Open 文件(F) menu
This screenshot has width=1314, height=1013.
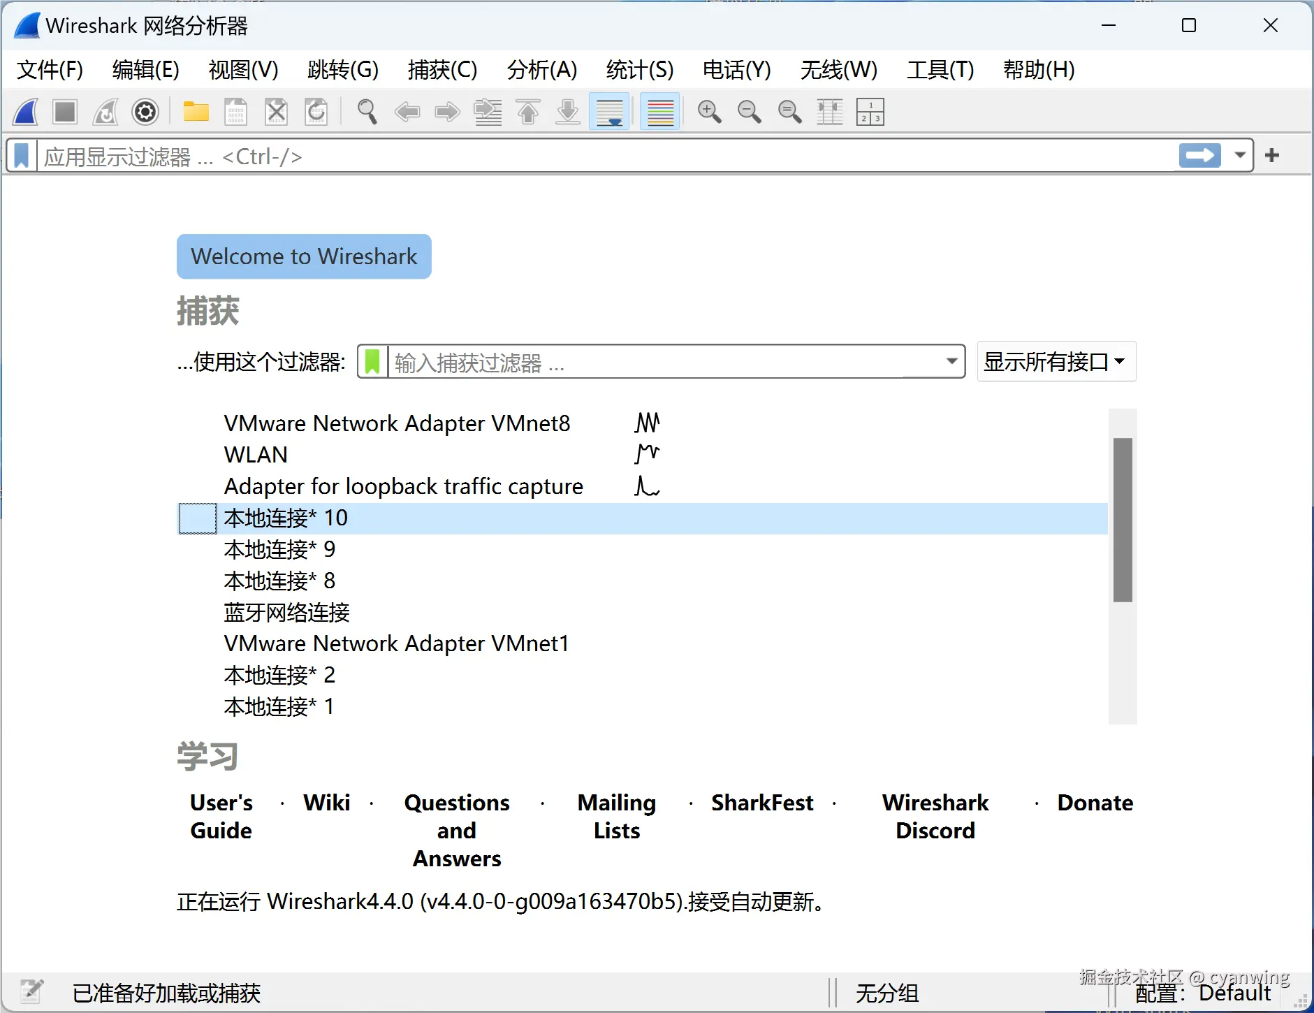click(50, 70)
